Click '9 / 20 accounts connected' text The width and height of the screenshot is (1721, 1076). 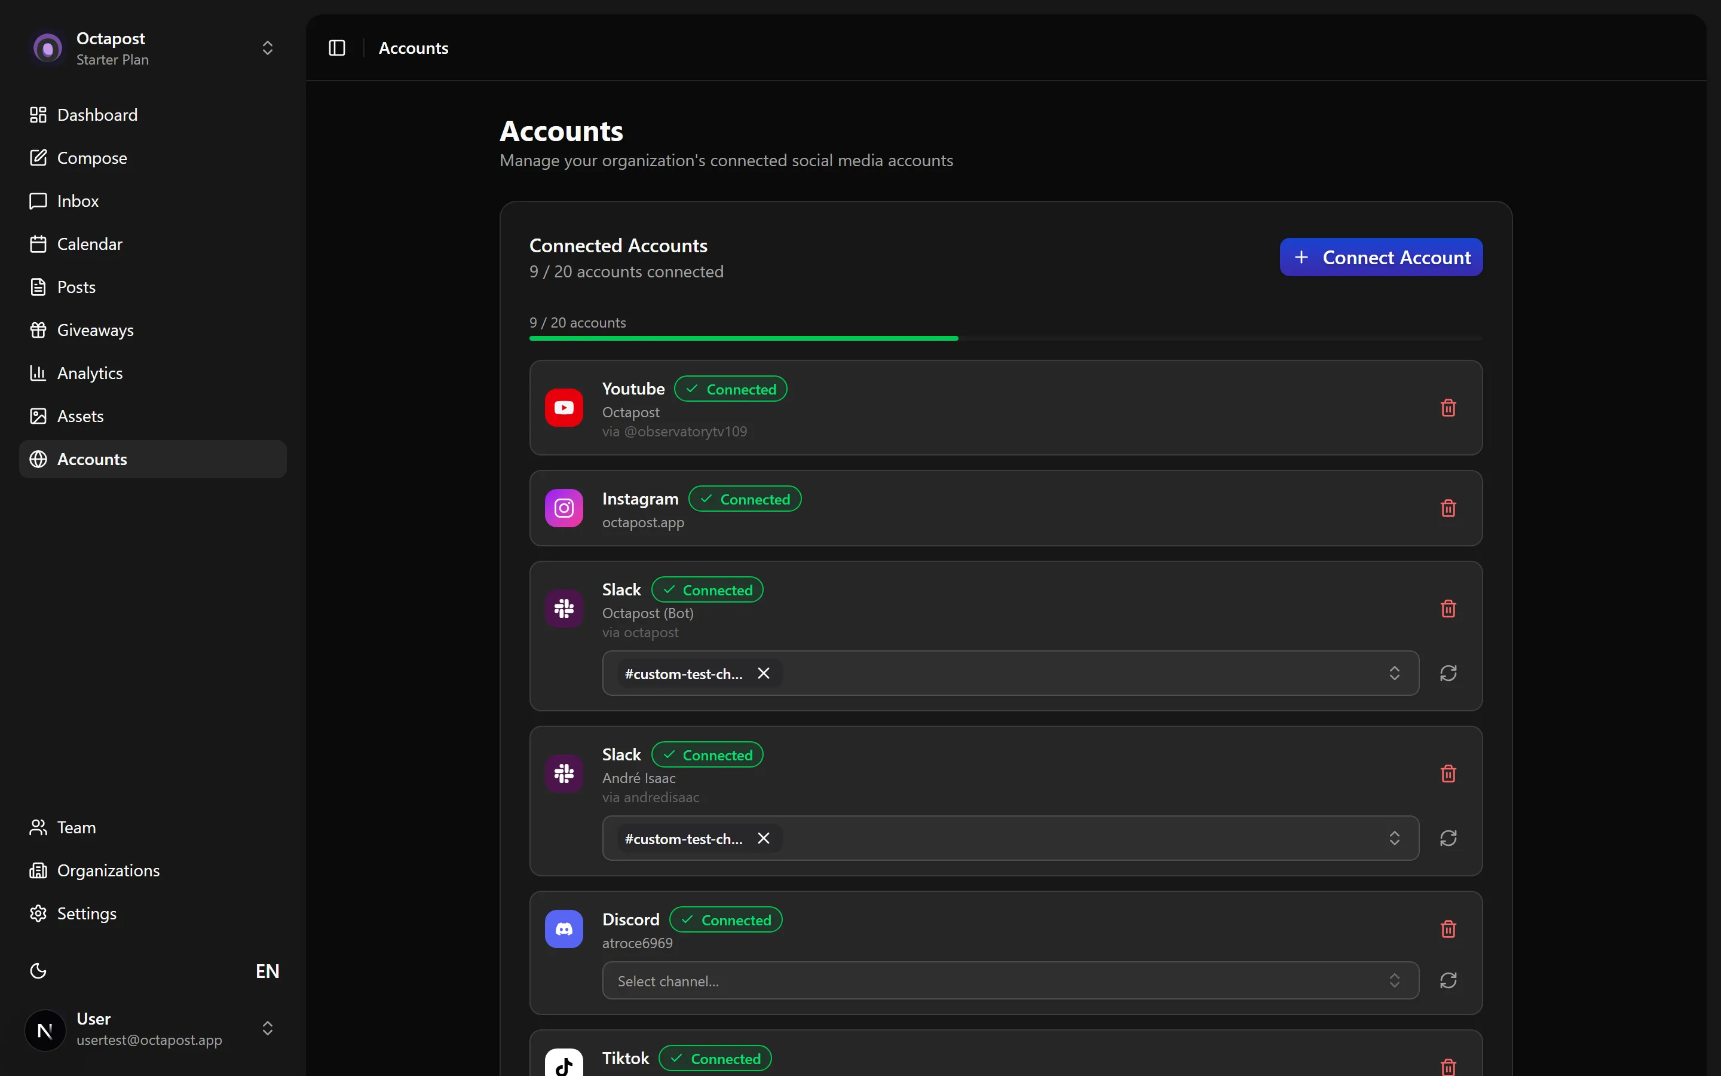626,272
